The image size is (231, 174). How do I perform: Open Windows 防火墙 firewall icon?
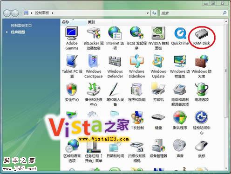point(202,61)
